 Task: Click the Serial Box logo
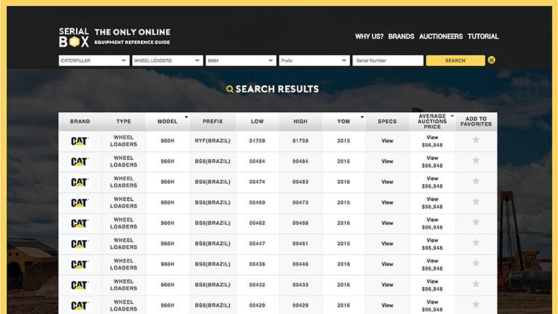click(74, 37)
